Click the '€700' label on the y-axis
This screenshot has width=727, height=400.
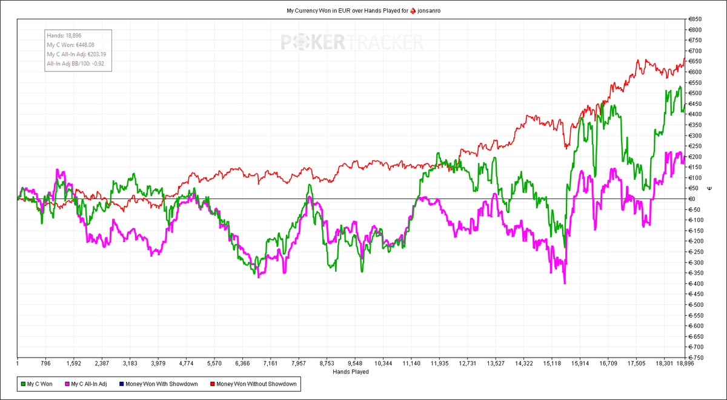point(695,51)
